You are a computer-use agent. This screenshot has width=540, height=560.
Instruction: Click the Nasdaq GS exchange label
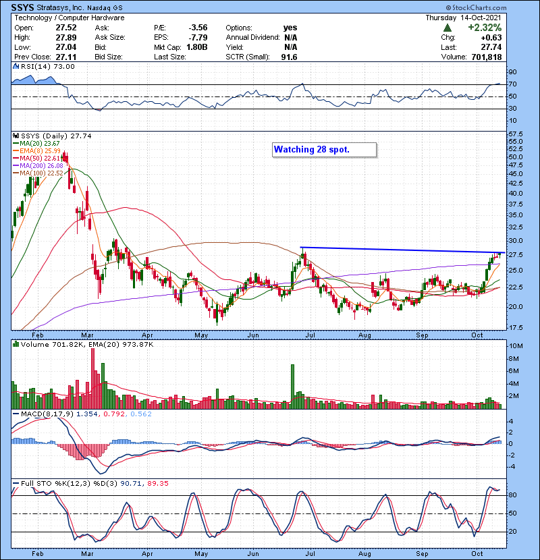pyautogui.click(x=105, y=7)
